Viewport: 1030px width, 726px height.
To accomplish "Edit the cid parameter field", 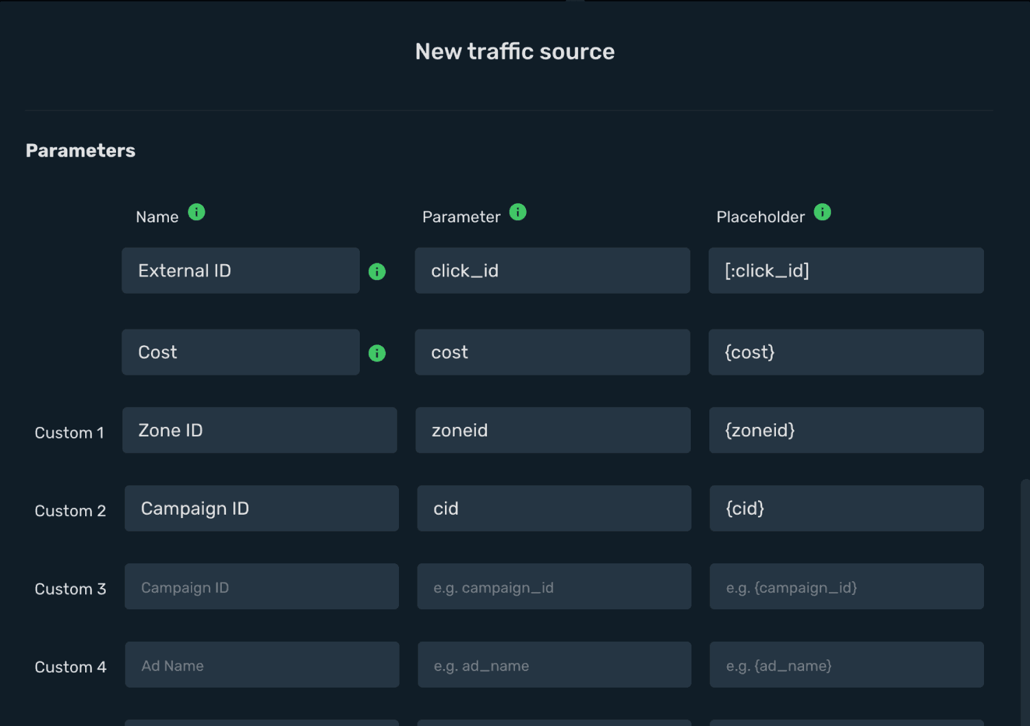I will coord(554,508).
